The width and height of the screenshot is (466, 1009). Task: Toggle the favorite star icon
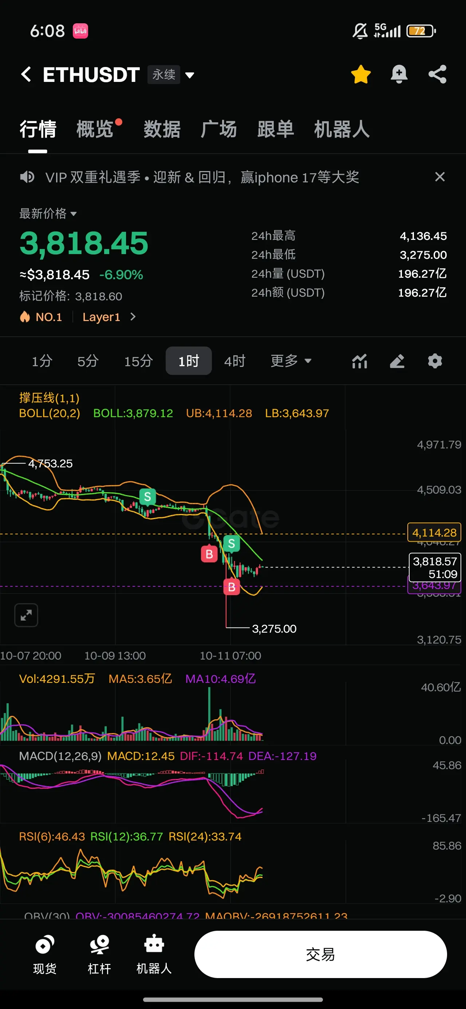click(x=360, y=74)
